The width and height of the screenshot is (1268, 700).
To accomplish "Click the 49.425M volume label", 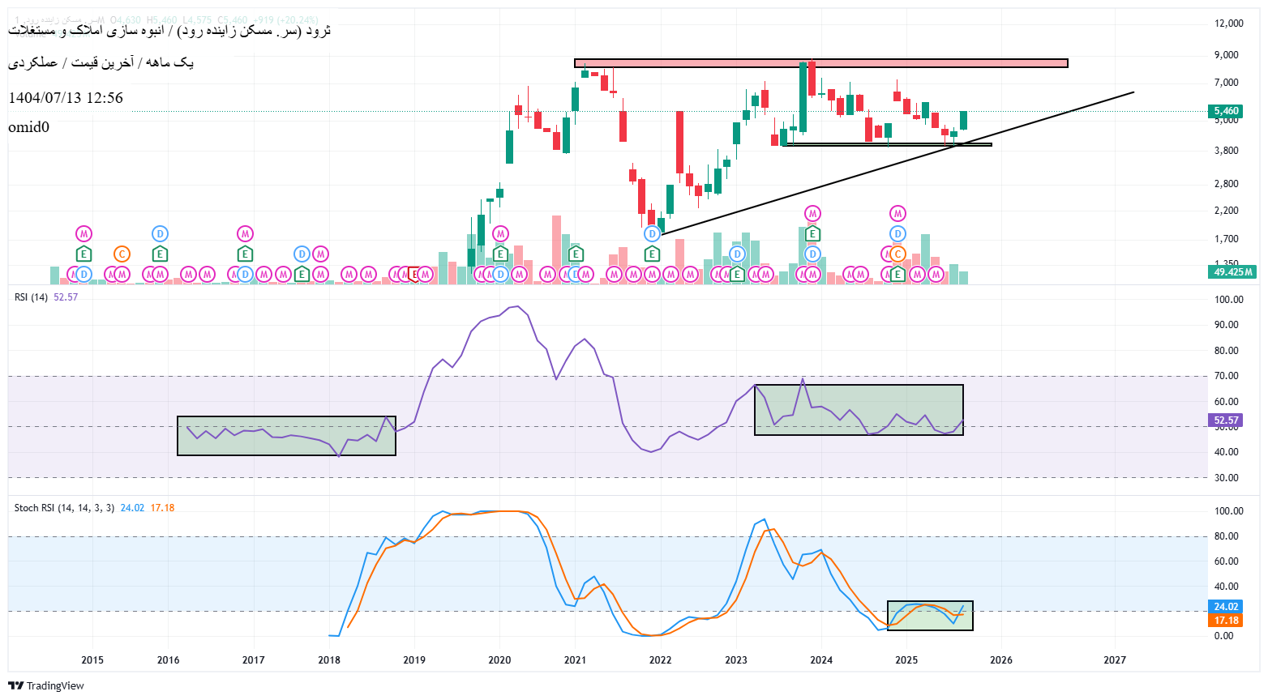I will pyautogui.click(x=1232, y=272).
